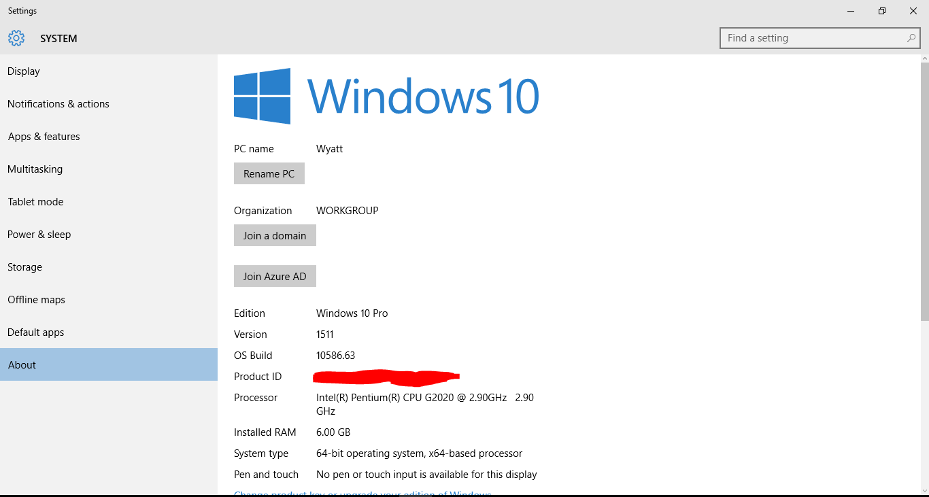This screenshot has width=929, height=497.
Task: Restore down the Settings window
Action: point(882,11)
